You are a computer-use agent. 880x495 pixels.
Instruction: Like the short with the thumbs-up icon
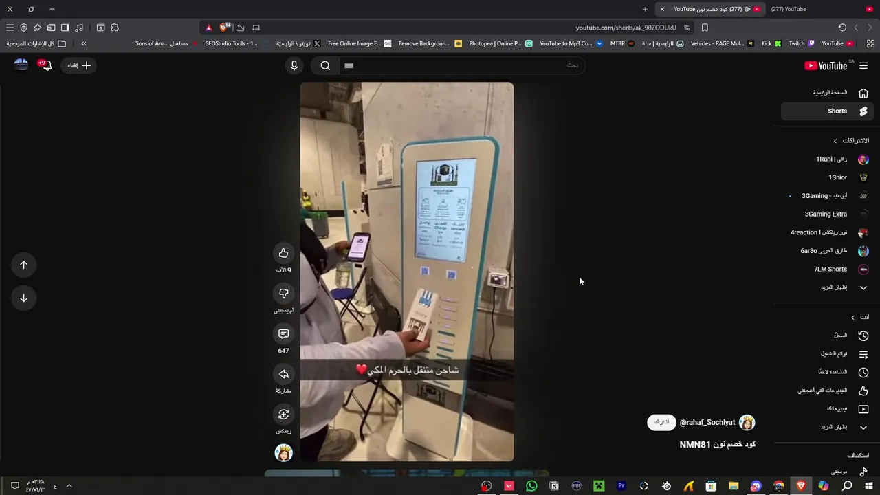(283, 253)
